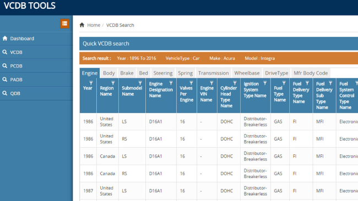Switch to the Body tab
The image size is (358, 201).
pyautogui.click(x=109, y=73)
